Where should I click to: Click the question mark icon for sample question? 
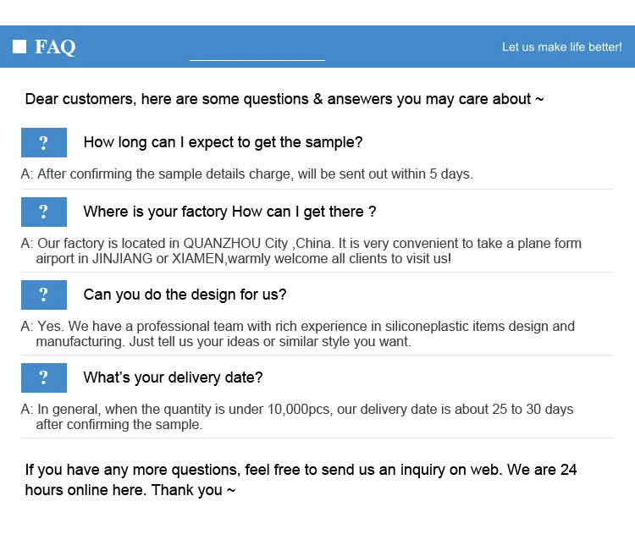coord(43,142)
